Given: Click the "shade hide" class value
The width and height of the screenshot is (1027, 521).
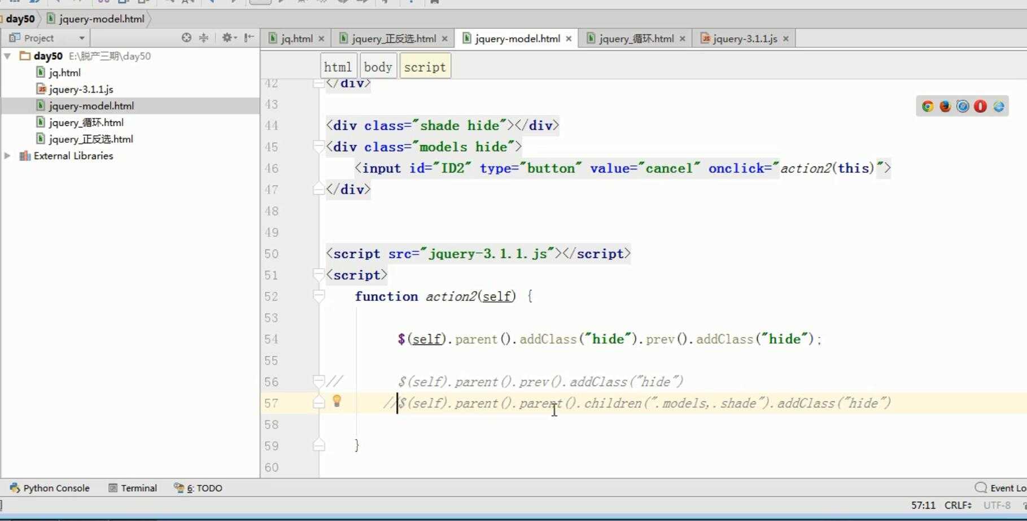Looking at the screenshot, I should point(460,125).
